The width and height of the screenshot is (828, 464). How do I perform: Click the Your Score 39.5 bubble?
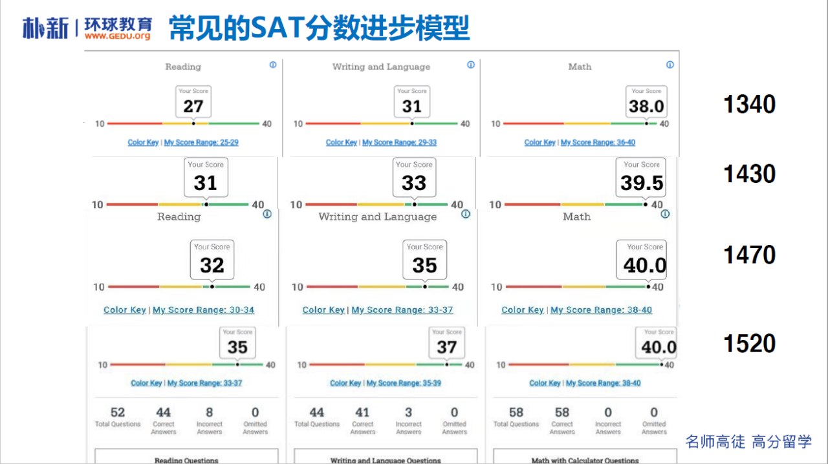tap(642, 178)
